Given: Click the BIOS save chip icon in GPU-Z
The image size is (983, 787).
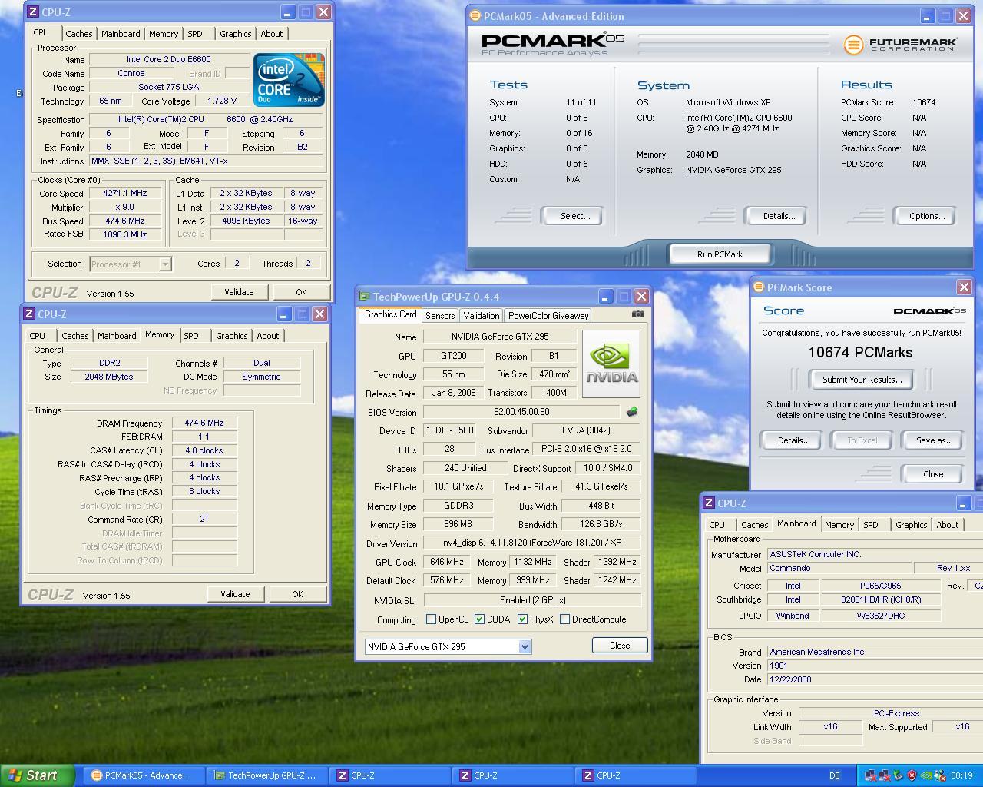Looking at the screenshot, I should point(632,412).
